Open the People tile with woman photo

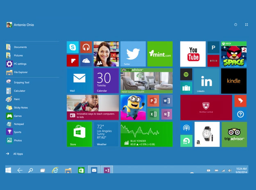point(106,54)
